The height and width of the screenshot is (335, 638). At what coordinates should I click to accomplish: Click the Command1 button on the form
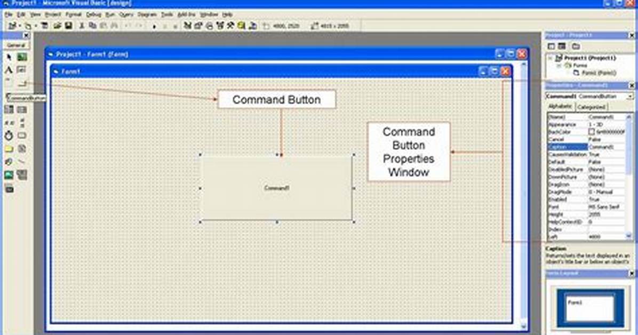click(277, 188)
